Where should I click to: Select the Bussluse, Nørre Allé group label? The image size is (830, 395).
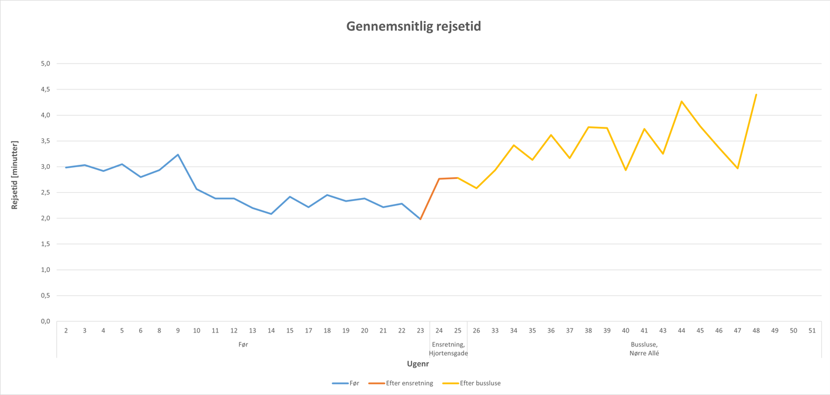tap(644, 349)
